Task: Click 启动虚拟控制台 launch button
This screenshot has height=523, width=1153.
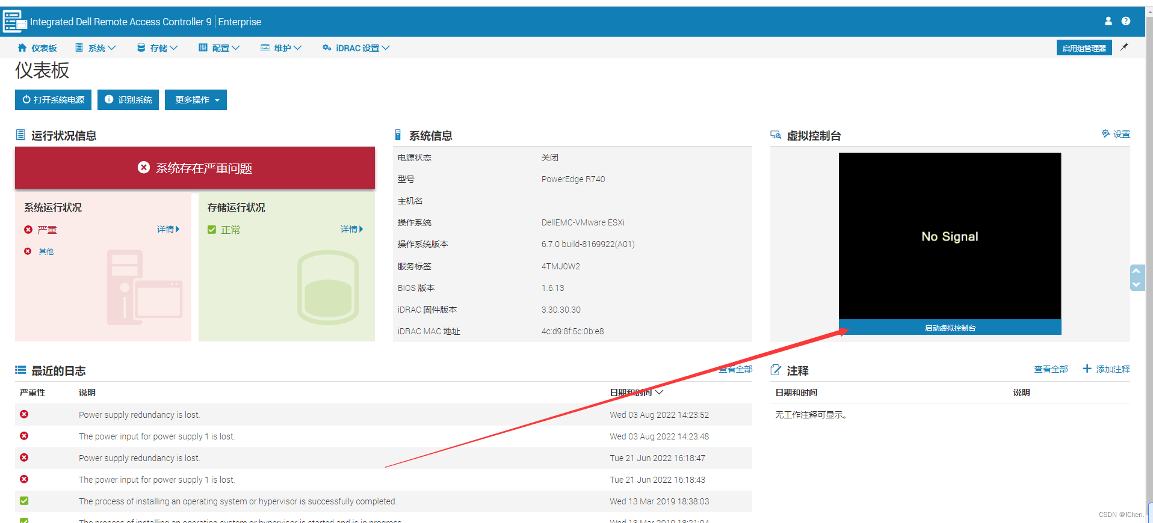Action: tap(950, 328)
